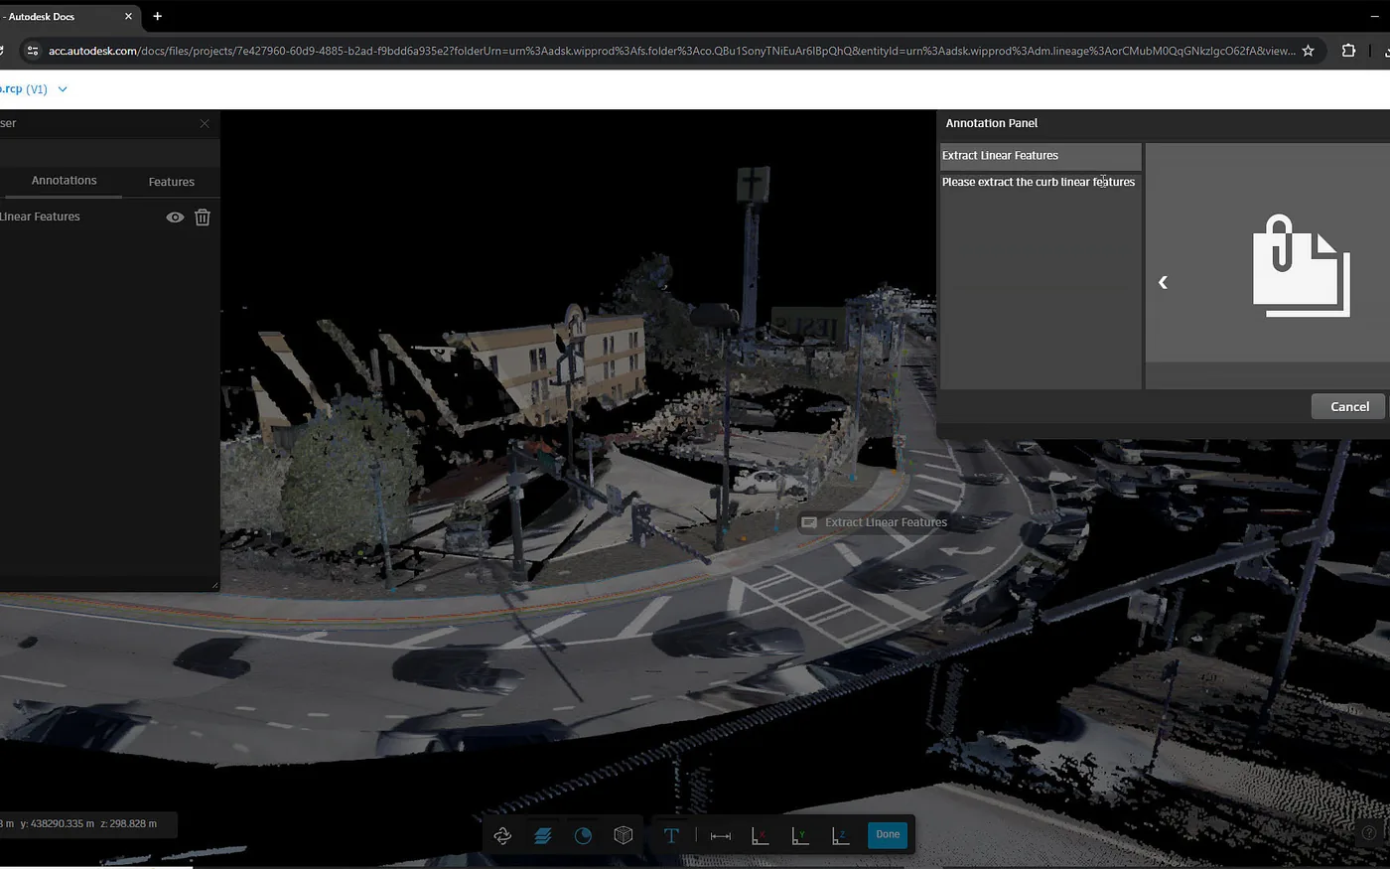Click the browser address bar URL

671,51
